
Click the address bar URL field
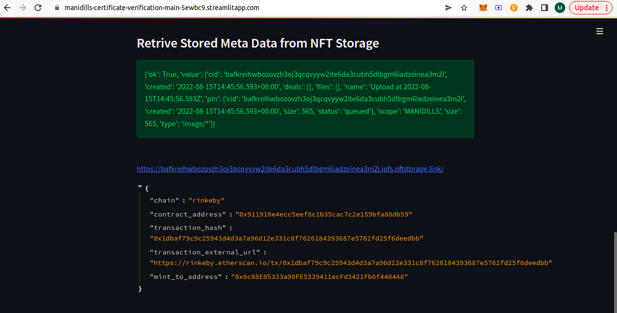click(x=240, y=8)
